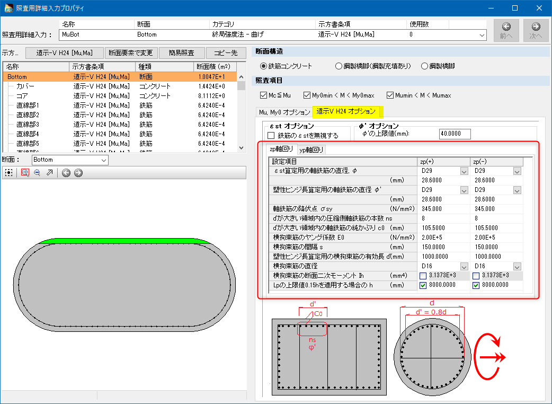Check zp(-) 横拘束筋の断面二次モーメント Ih checkbox
Image resolution: width=552 pixels, height=404 pixels.
[476, 276]
